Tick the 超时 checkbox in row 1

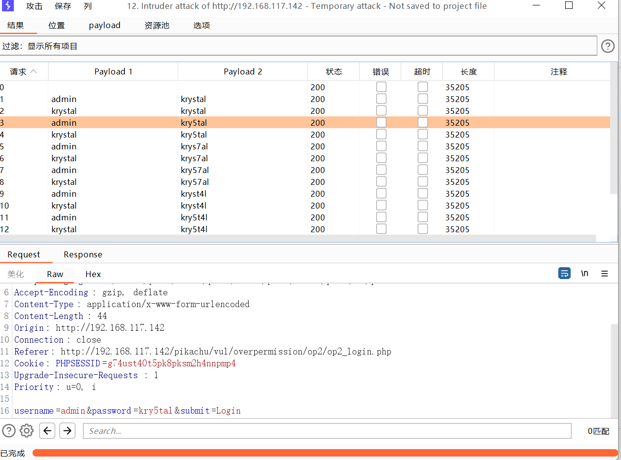423,99
